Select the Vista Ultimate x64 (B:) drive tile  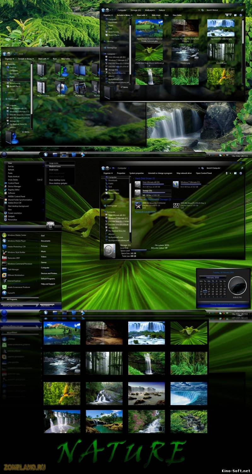coord(152,184)
